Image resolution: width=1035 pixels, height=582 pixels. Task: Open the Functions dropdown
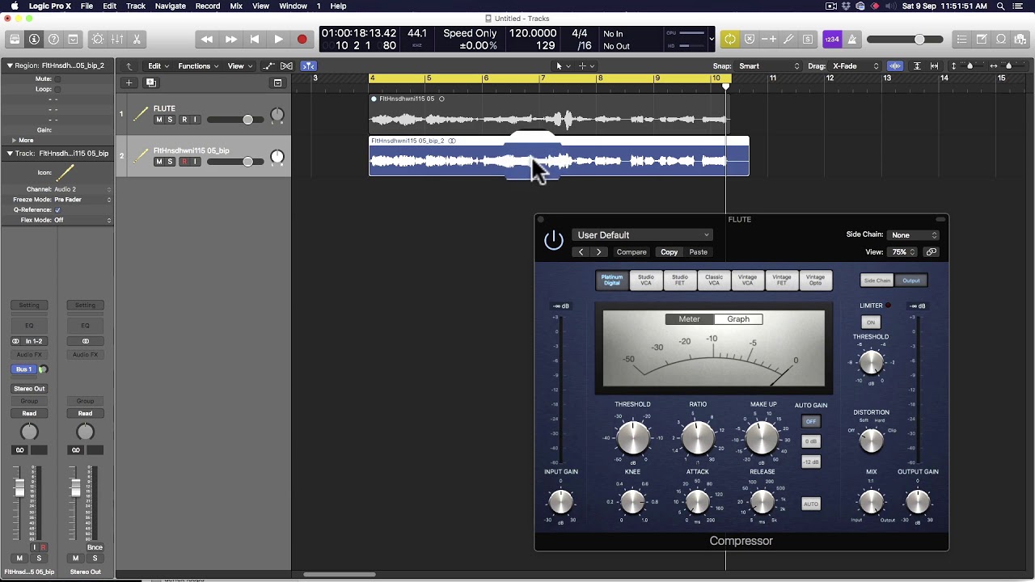[197, 65]
